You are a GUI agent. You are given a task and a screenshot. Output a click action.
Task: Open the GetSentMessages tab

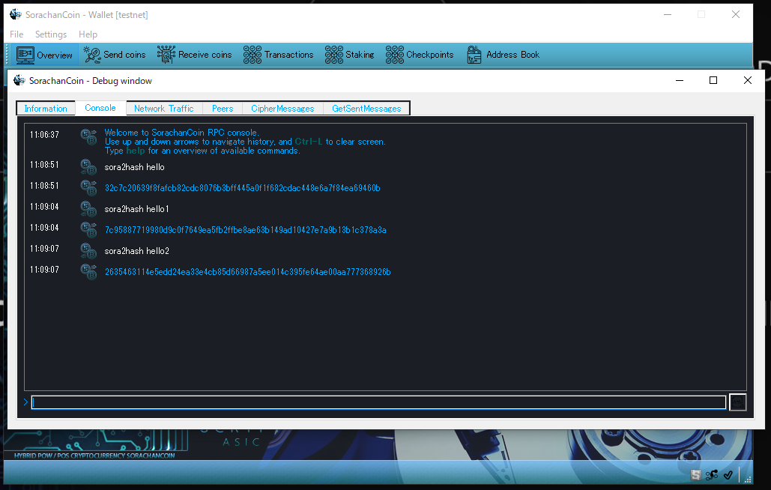pos(366,109)
